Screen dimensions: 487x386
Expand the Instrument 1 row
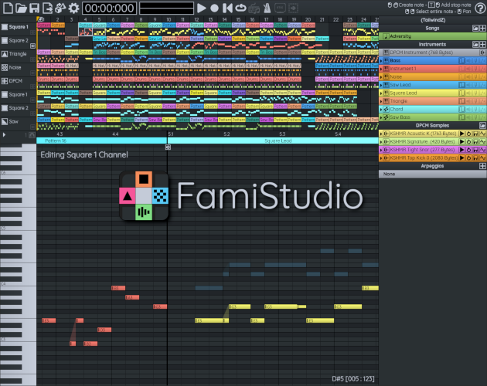pyautogui.click(x=381, y=69)
